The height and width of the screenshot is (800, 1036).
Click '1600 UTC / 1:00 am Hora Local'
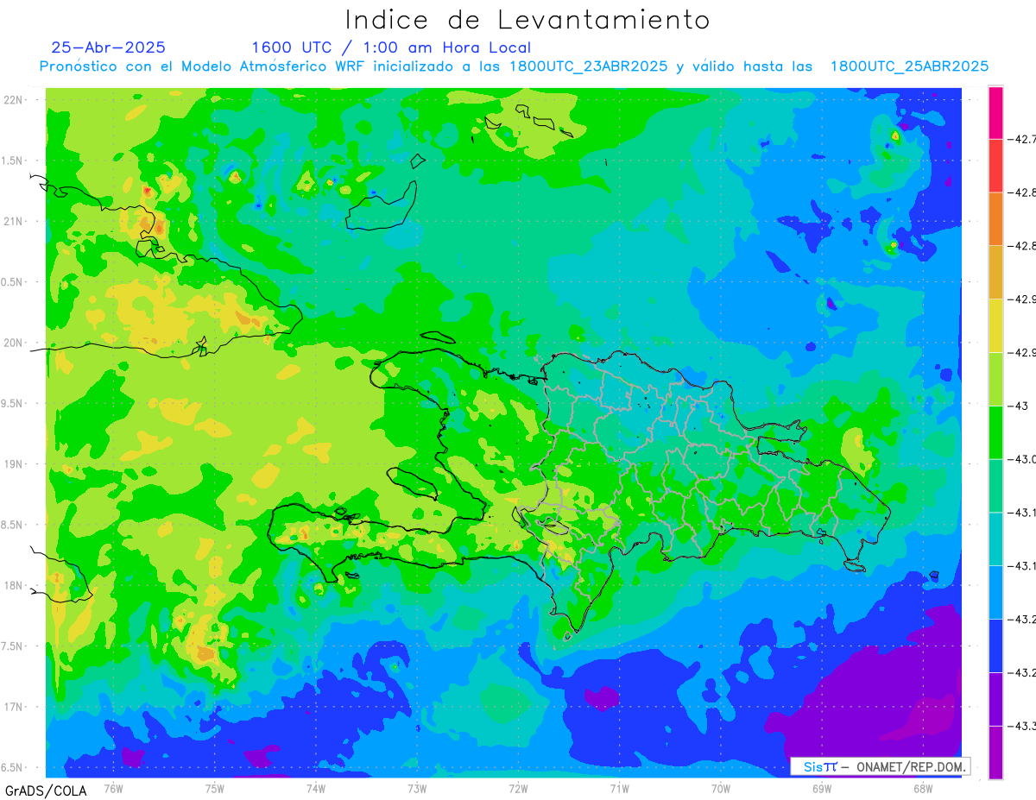391,47
